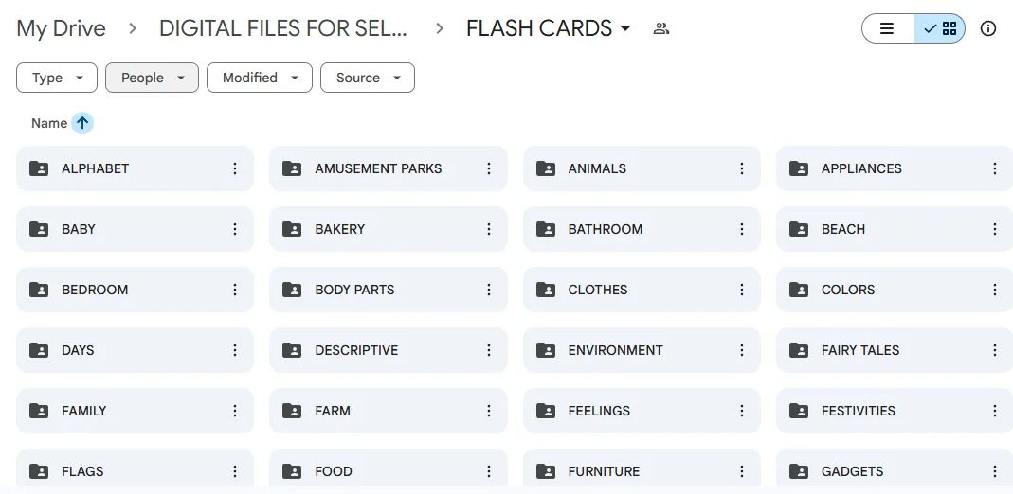
Task: Open the People filter dropdown
Action: [152, 78]
